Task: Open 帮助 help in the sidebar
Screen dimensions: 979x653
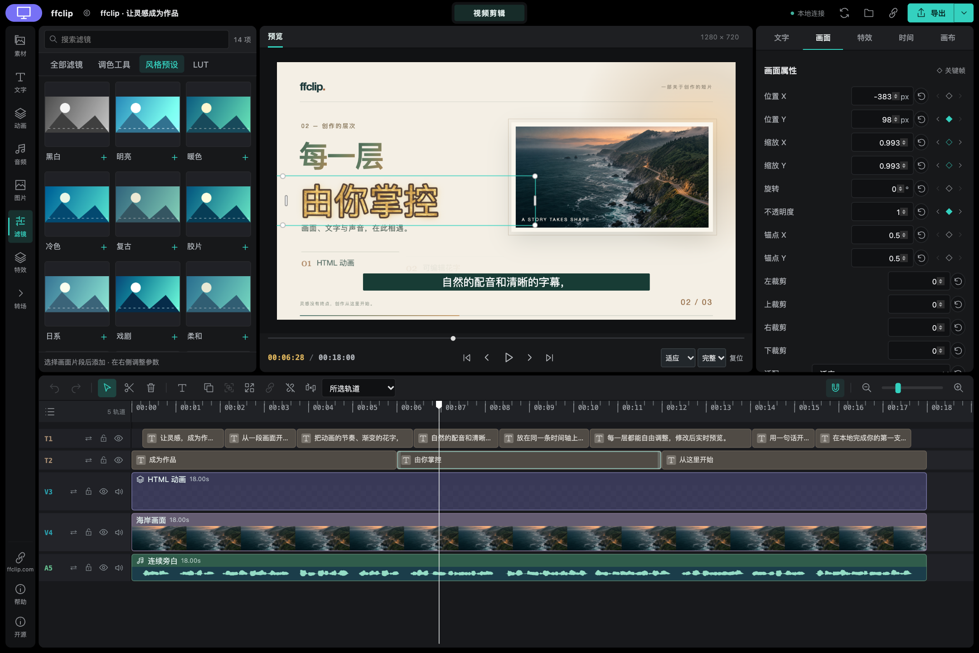Action: pos(20,595)
